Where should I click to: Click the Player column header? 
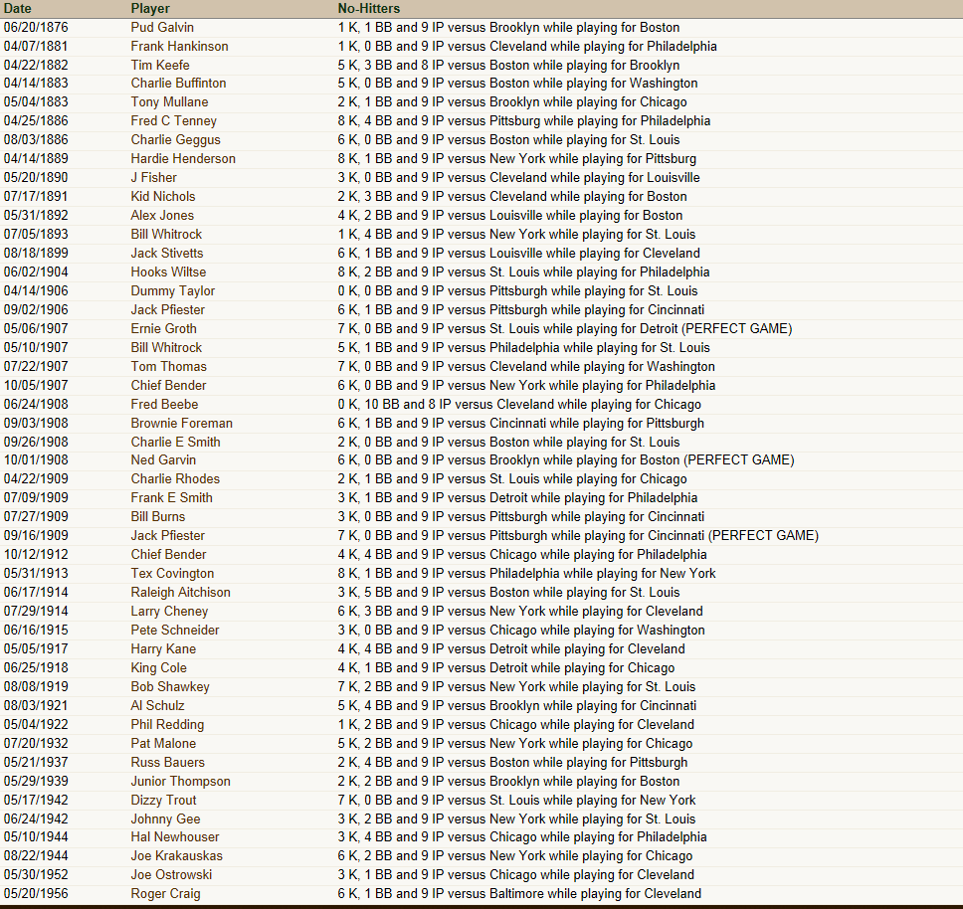pyautogui.click(x=150, y=8)
